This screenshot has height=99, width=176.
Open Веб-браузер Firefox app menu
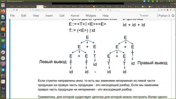pos(15,1)
